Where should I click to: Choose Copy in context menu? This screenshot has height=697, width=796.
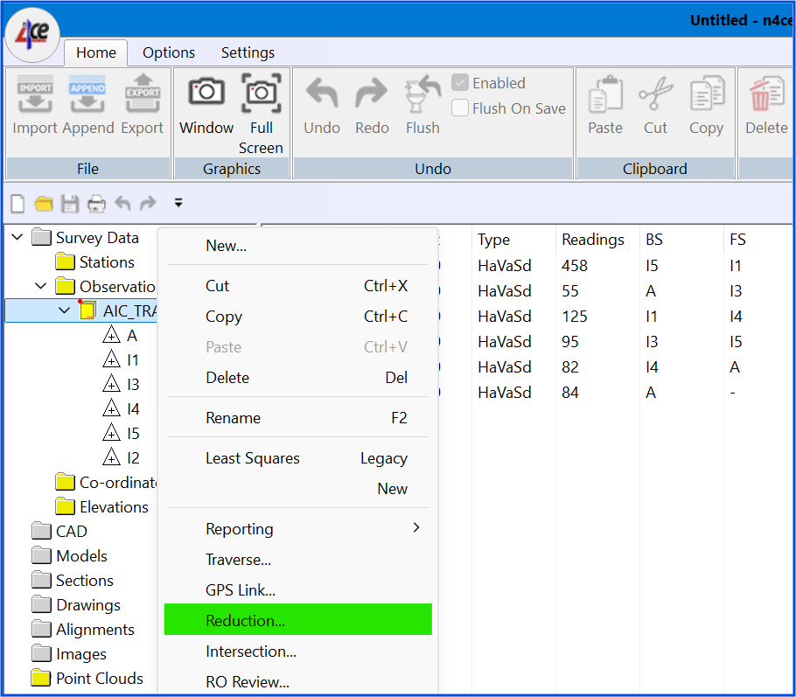(298, 317)
